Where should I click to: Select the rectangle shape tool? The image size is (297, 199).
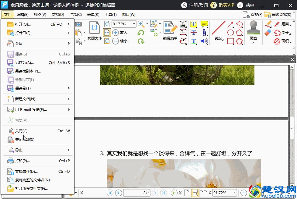pyautogui.click(x=230, y=41)
